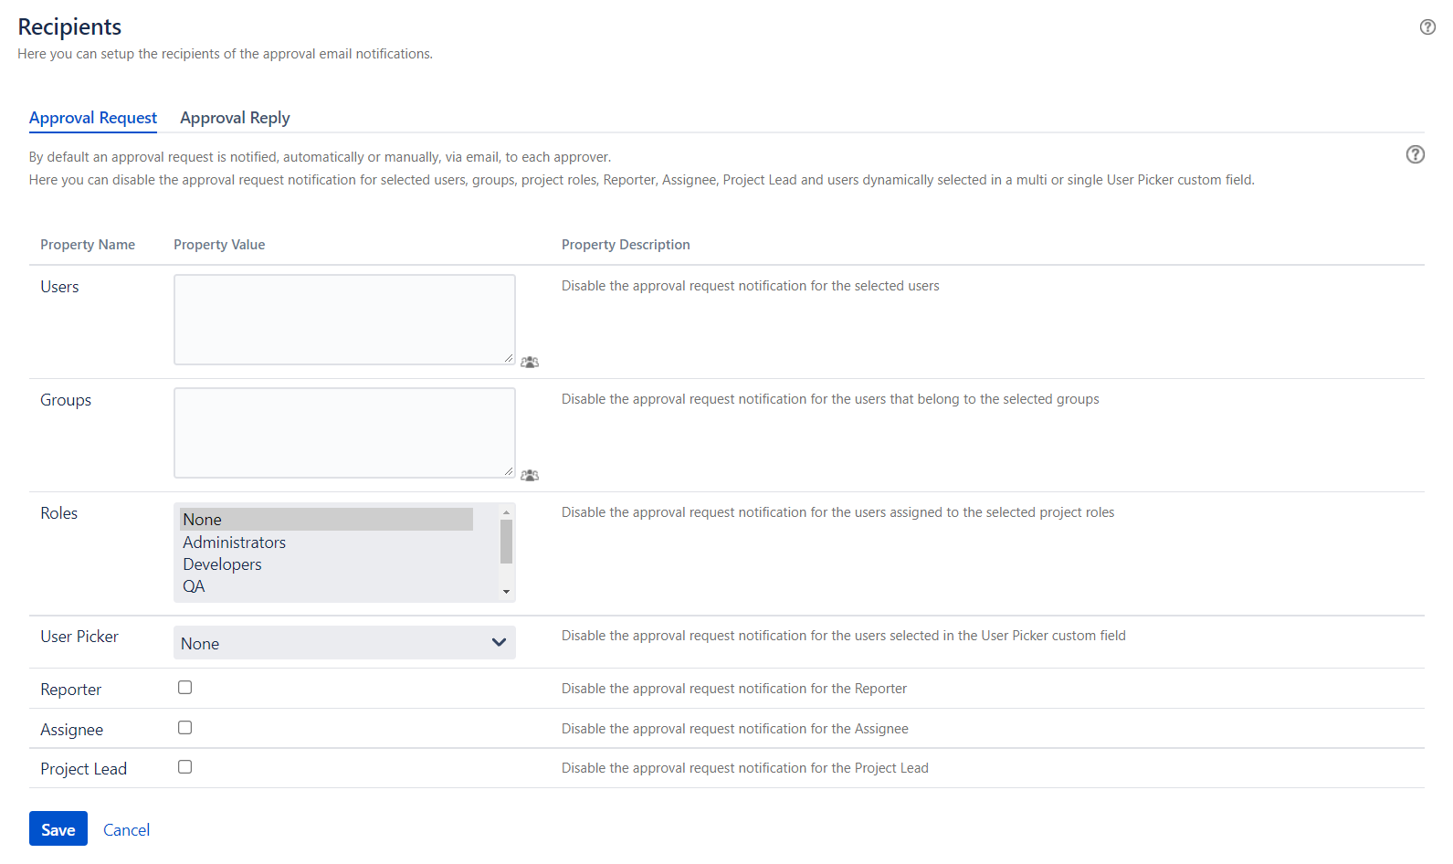Viewport: 1453px width, 864px height.
Task: Click inside the Users text area
Action: (344, 320)
